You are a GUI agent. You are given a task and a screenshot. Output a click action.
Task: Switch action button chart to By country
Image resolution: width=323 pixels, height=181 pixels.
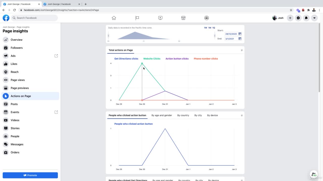coord(183,115)
